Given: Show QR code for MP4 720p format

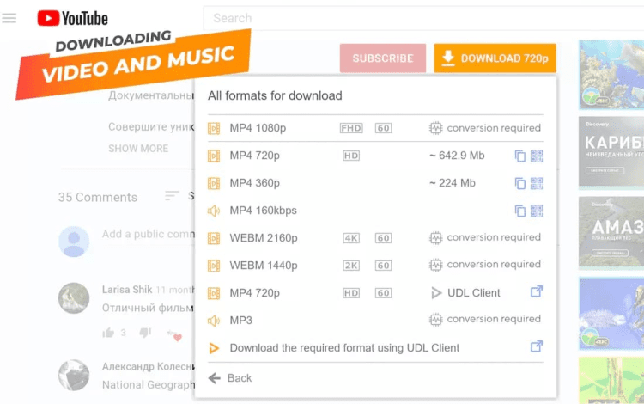Looking at the screenshot, I should click(x=537, y=156).
